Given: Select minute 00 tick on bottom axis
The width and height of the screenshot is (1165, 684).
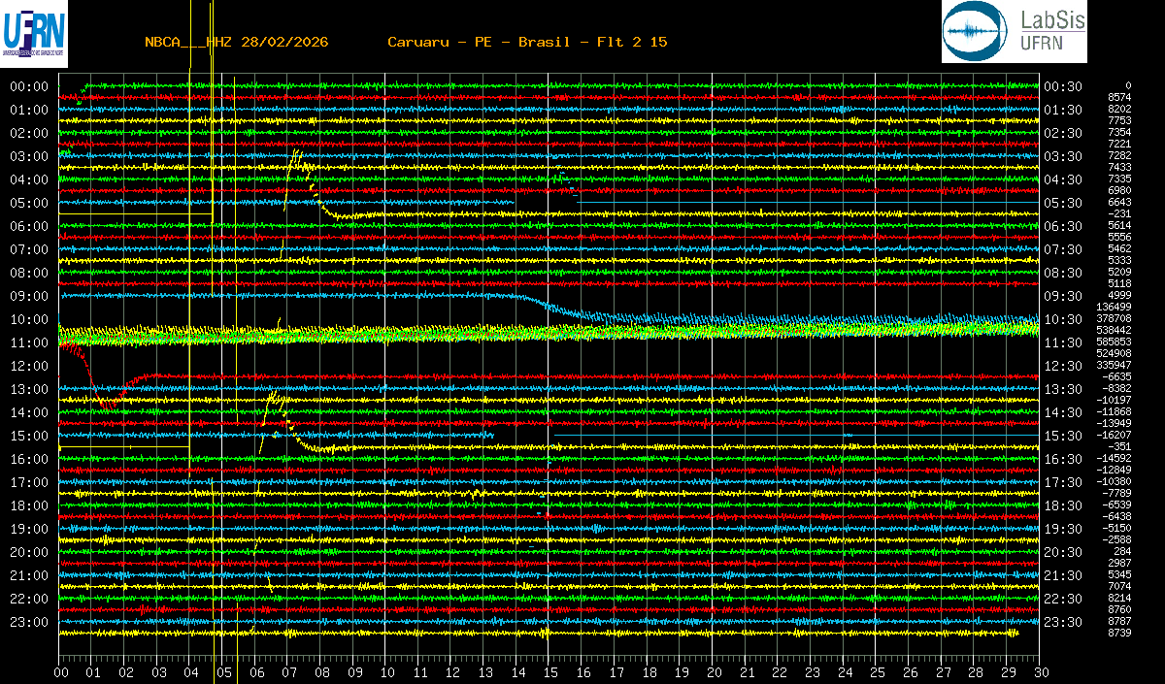Looking at the screenshot, I should [60, 672].
